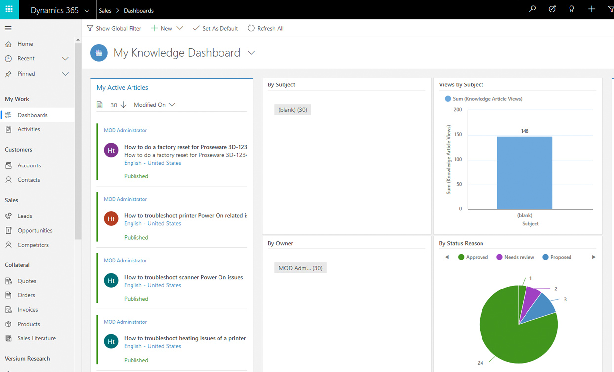Image resolution: width=614 pixels, height=372 pixels.
Task: Click the sidebar vertical scrollbar
Action: [x=78, y=141]
